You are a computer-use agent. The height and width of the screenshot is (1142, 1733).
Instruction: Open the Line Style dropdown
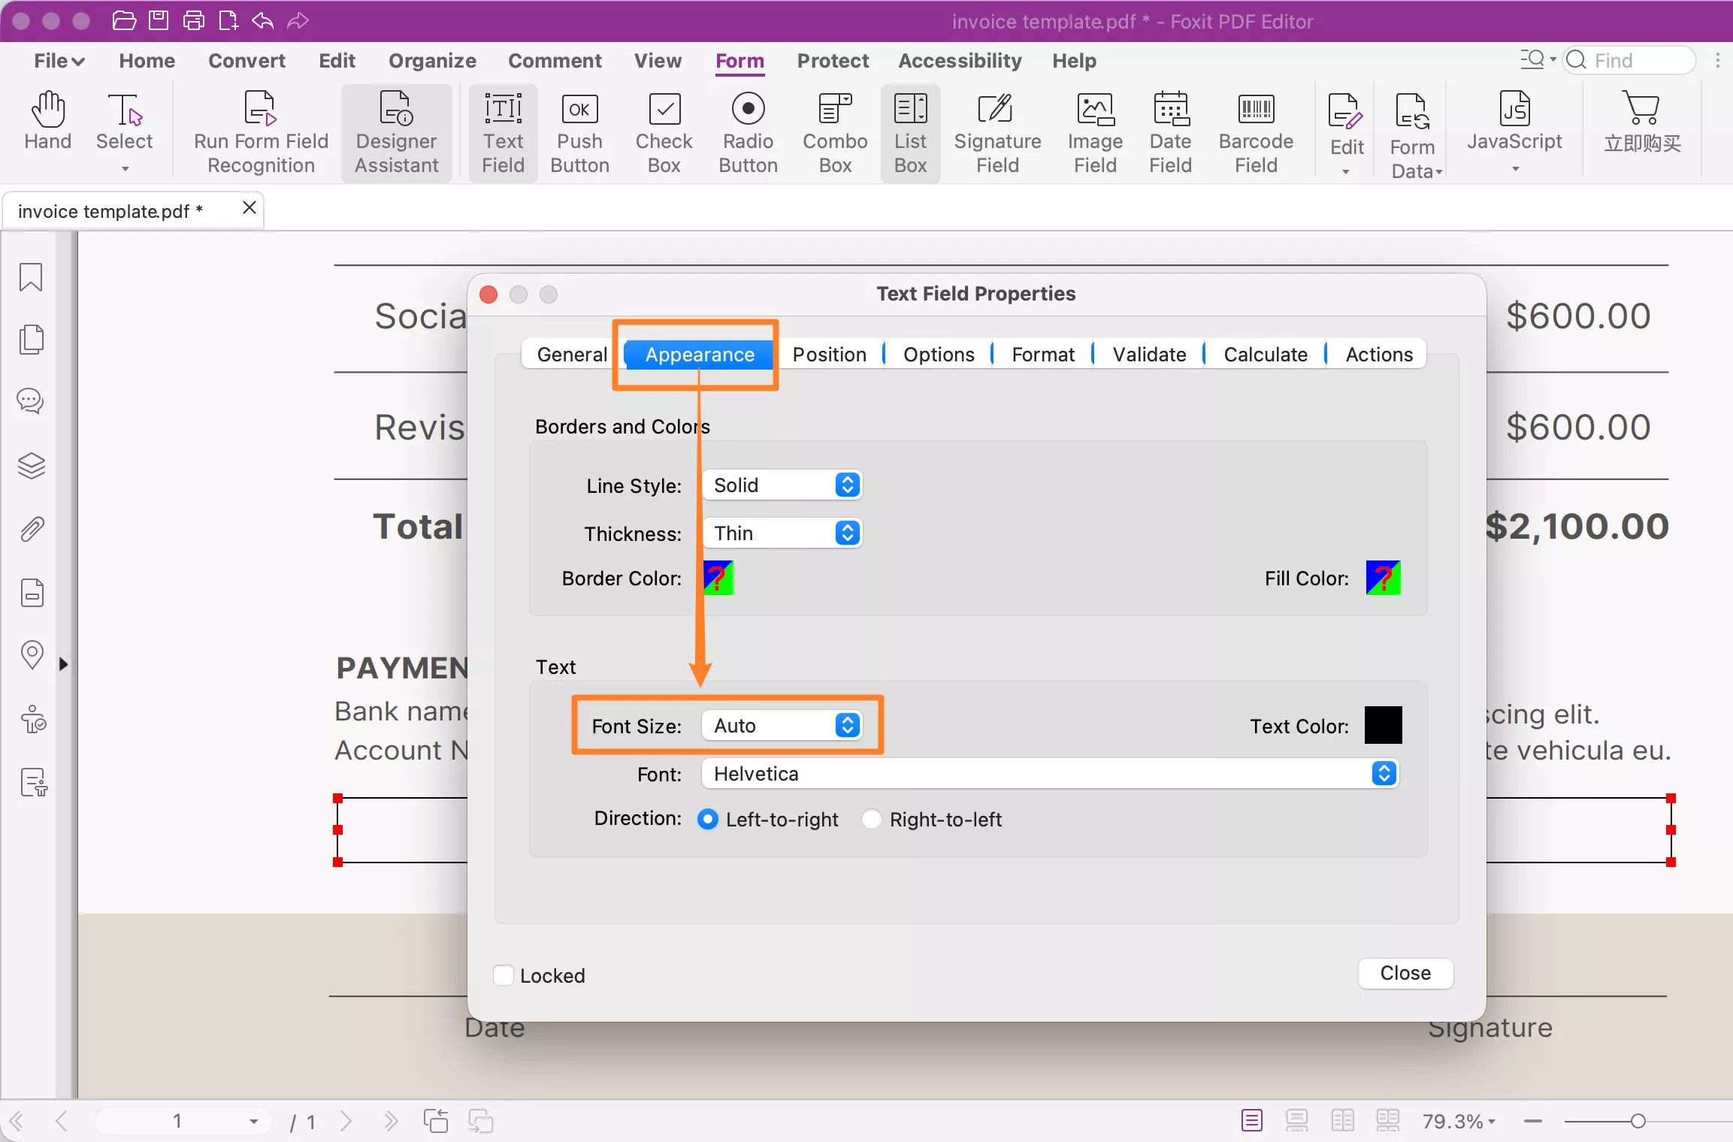tap(782, 485)
